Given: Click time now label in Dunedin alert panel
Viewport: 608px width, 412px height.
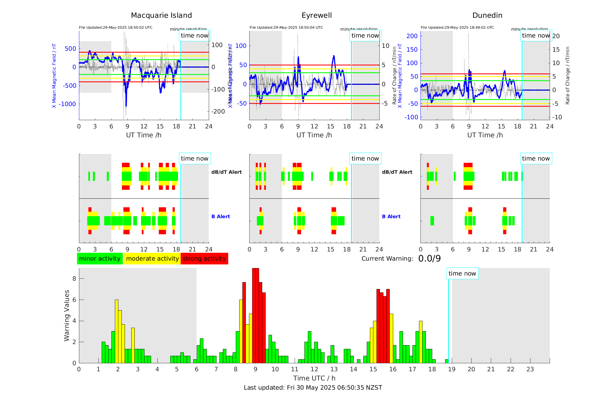Looking at the screenshot, I should point(536,159).
